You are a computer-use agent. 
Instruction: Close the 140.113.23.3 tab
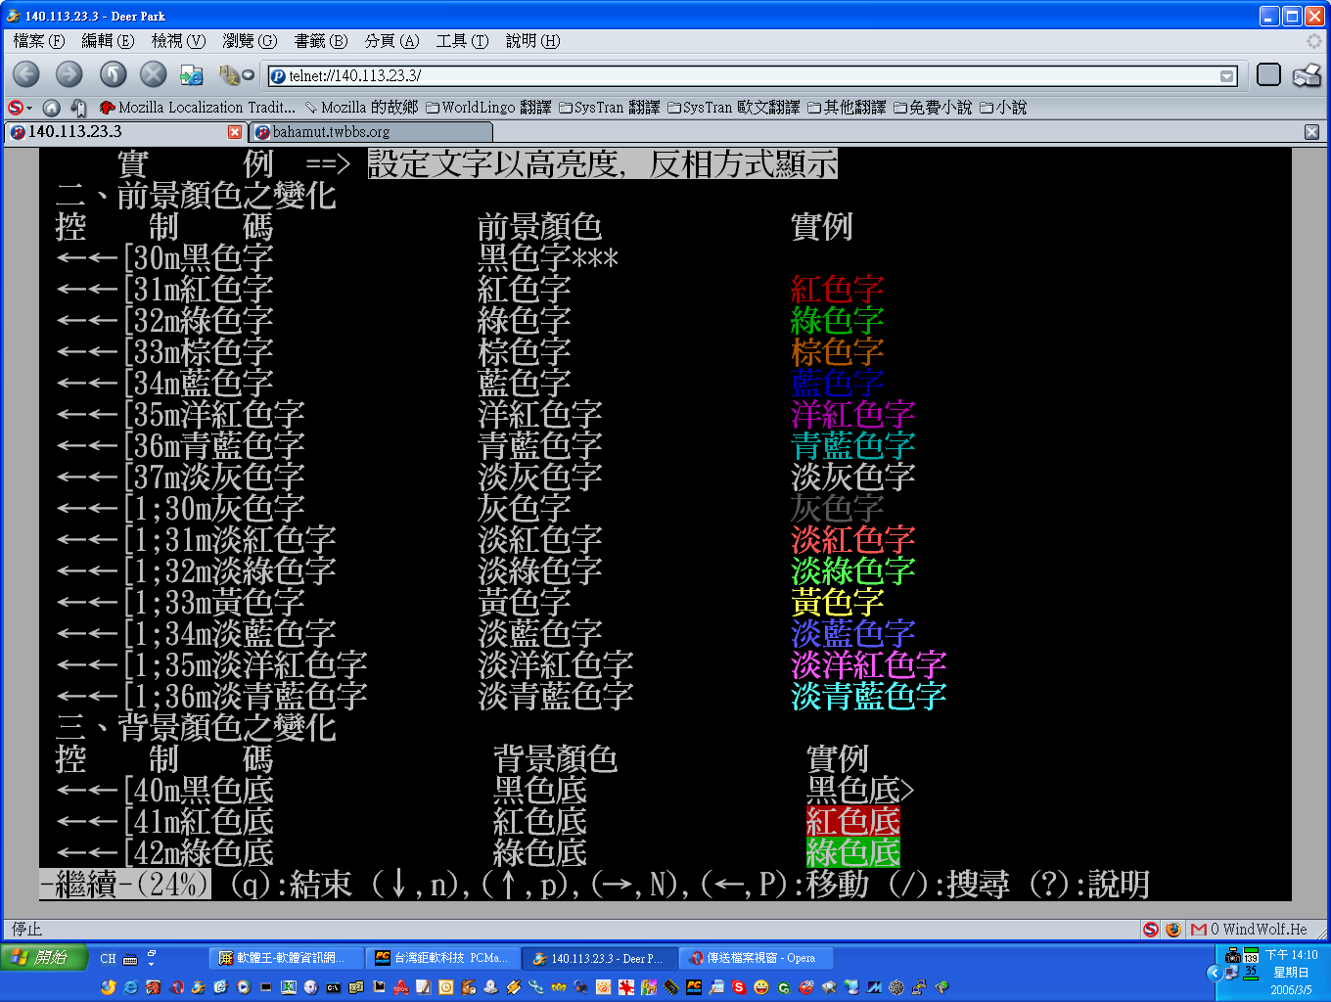[x=234, y=132]
